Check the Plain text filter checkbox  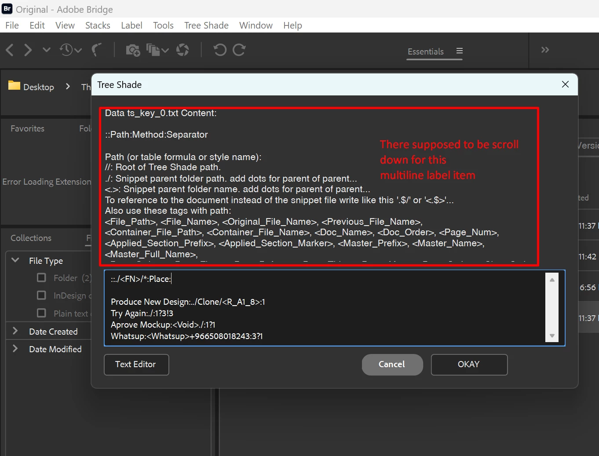click(41, 313)
